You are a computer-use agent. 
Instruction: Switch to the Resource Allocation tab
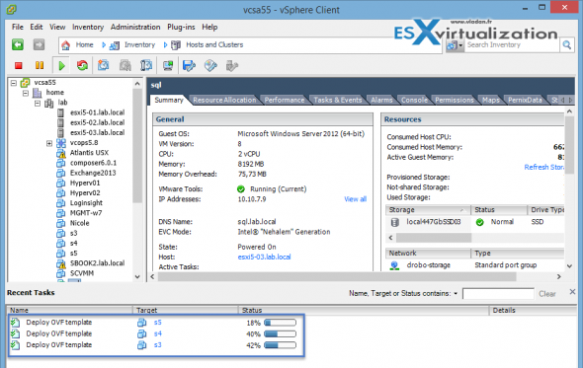pos(224,100)
